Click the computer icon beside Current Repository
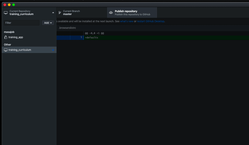The height and width of the screenshot is (145, 249). point(6,13)
